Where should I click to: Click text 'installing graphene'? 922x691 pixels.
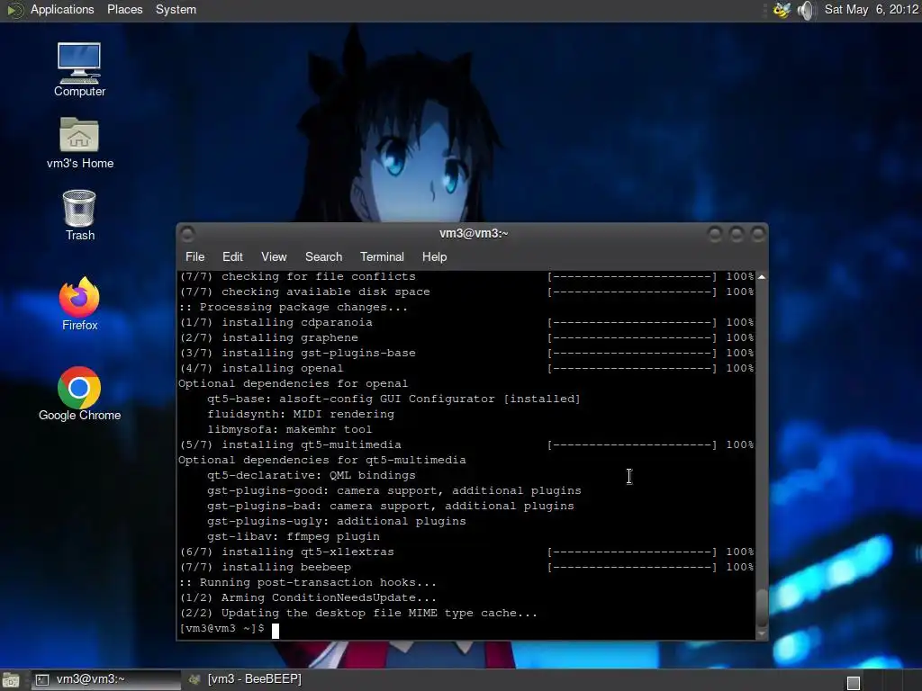pyautogui.click(x=290, y=338)
